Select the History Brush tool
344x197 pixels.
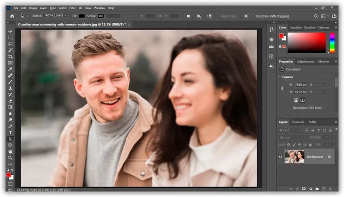pyautogui.click(x=10, y=95)
